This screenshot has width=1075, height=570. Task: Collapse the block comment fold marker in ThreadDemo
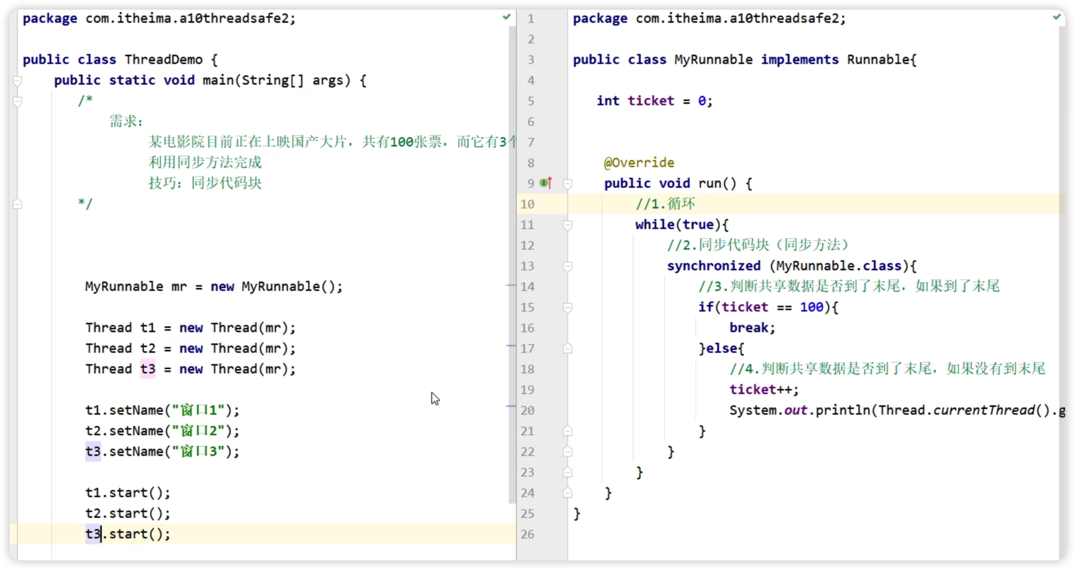click(17, 101)
